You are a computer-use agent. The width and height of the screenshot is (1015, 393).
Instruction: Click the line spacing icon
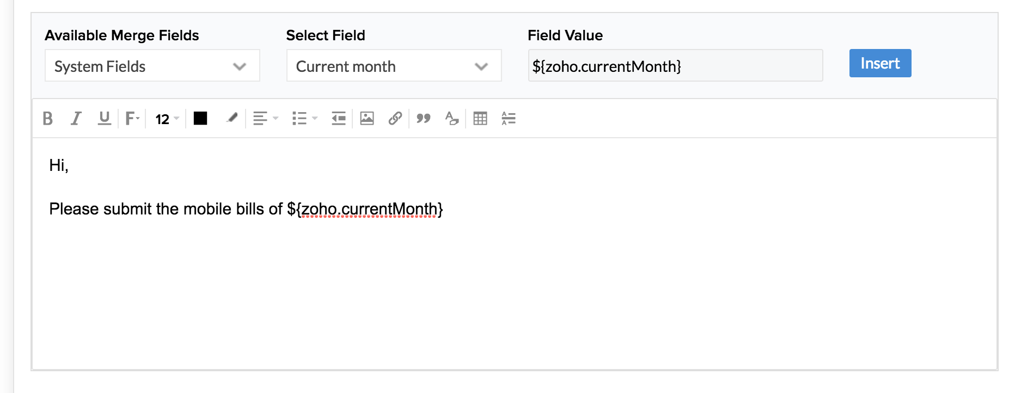click(x=509, y=118)
